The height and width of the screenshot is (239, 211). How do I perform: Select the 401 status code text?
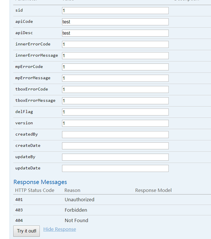click(19, 199)
